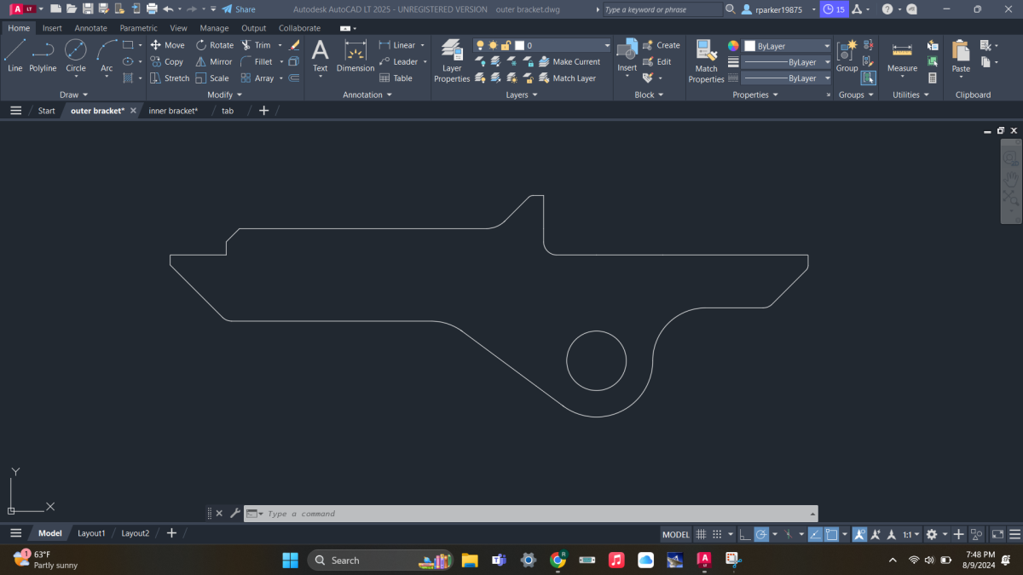Switch to the Layout2 tab
1023x575 pixels.
tap(135, 533)
